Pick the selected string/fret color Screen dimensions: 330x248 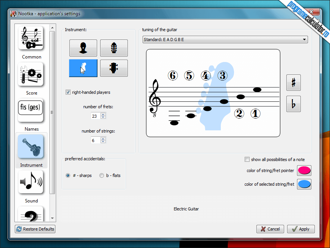click(x=304, y=184)
